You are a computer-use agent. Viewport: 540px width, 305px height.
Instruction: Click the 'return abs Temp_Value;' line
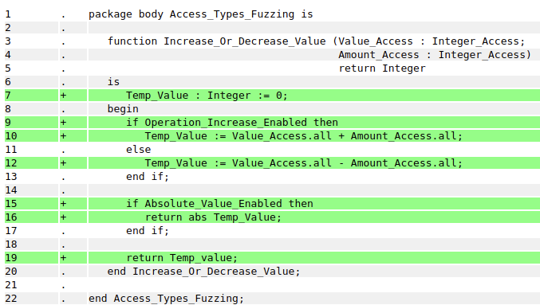pos(213,217)
